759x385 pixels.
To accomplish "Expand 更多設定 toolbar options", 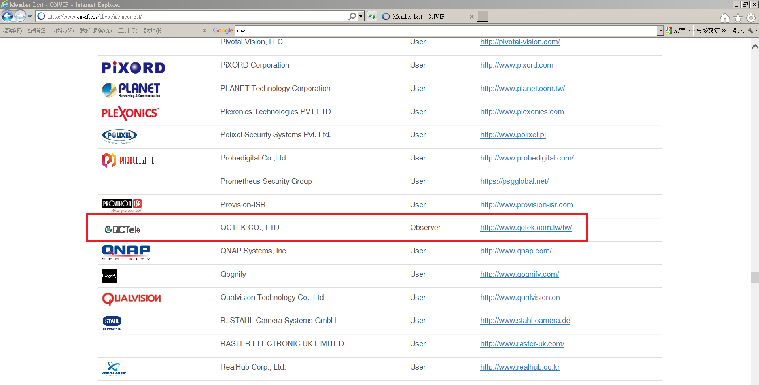I will (x=711, y=30).
